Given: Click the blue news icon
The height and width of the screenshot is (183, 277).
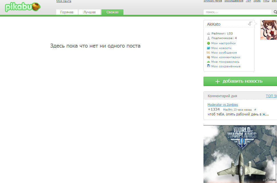Looking at the screenshot, I should coord(209,48).
